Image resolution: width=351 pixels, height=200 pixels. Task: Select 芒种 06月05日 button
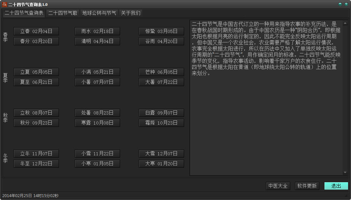click(x=161, y=72)
